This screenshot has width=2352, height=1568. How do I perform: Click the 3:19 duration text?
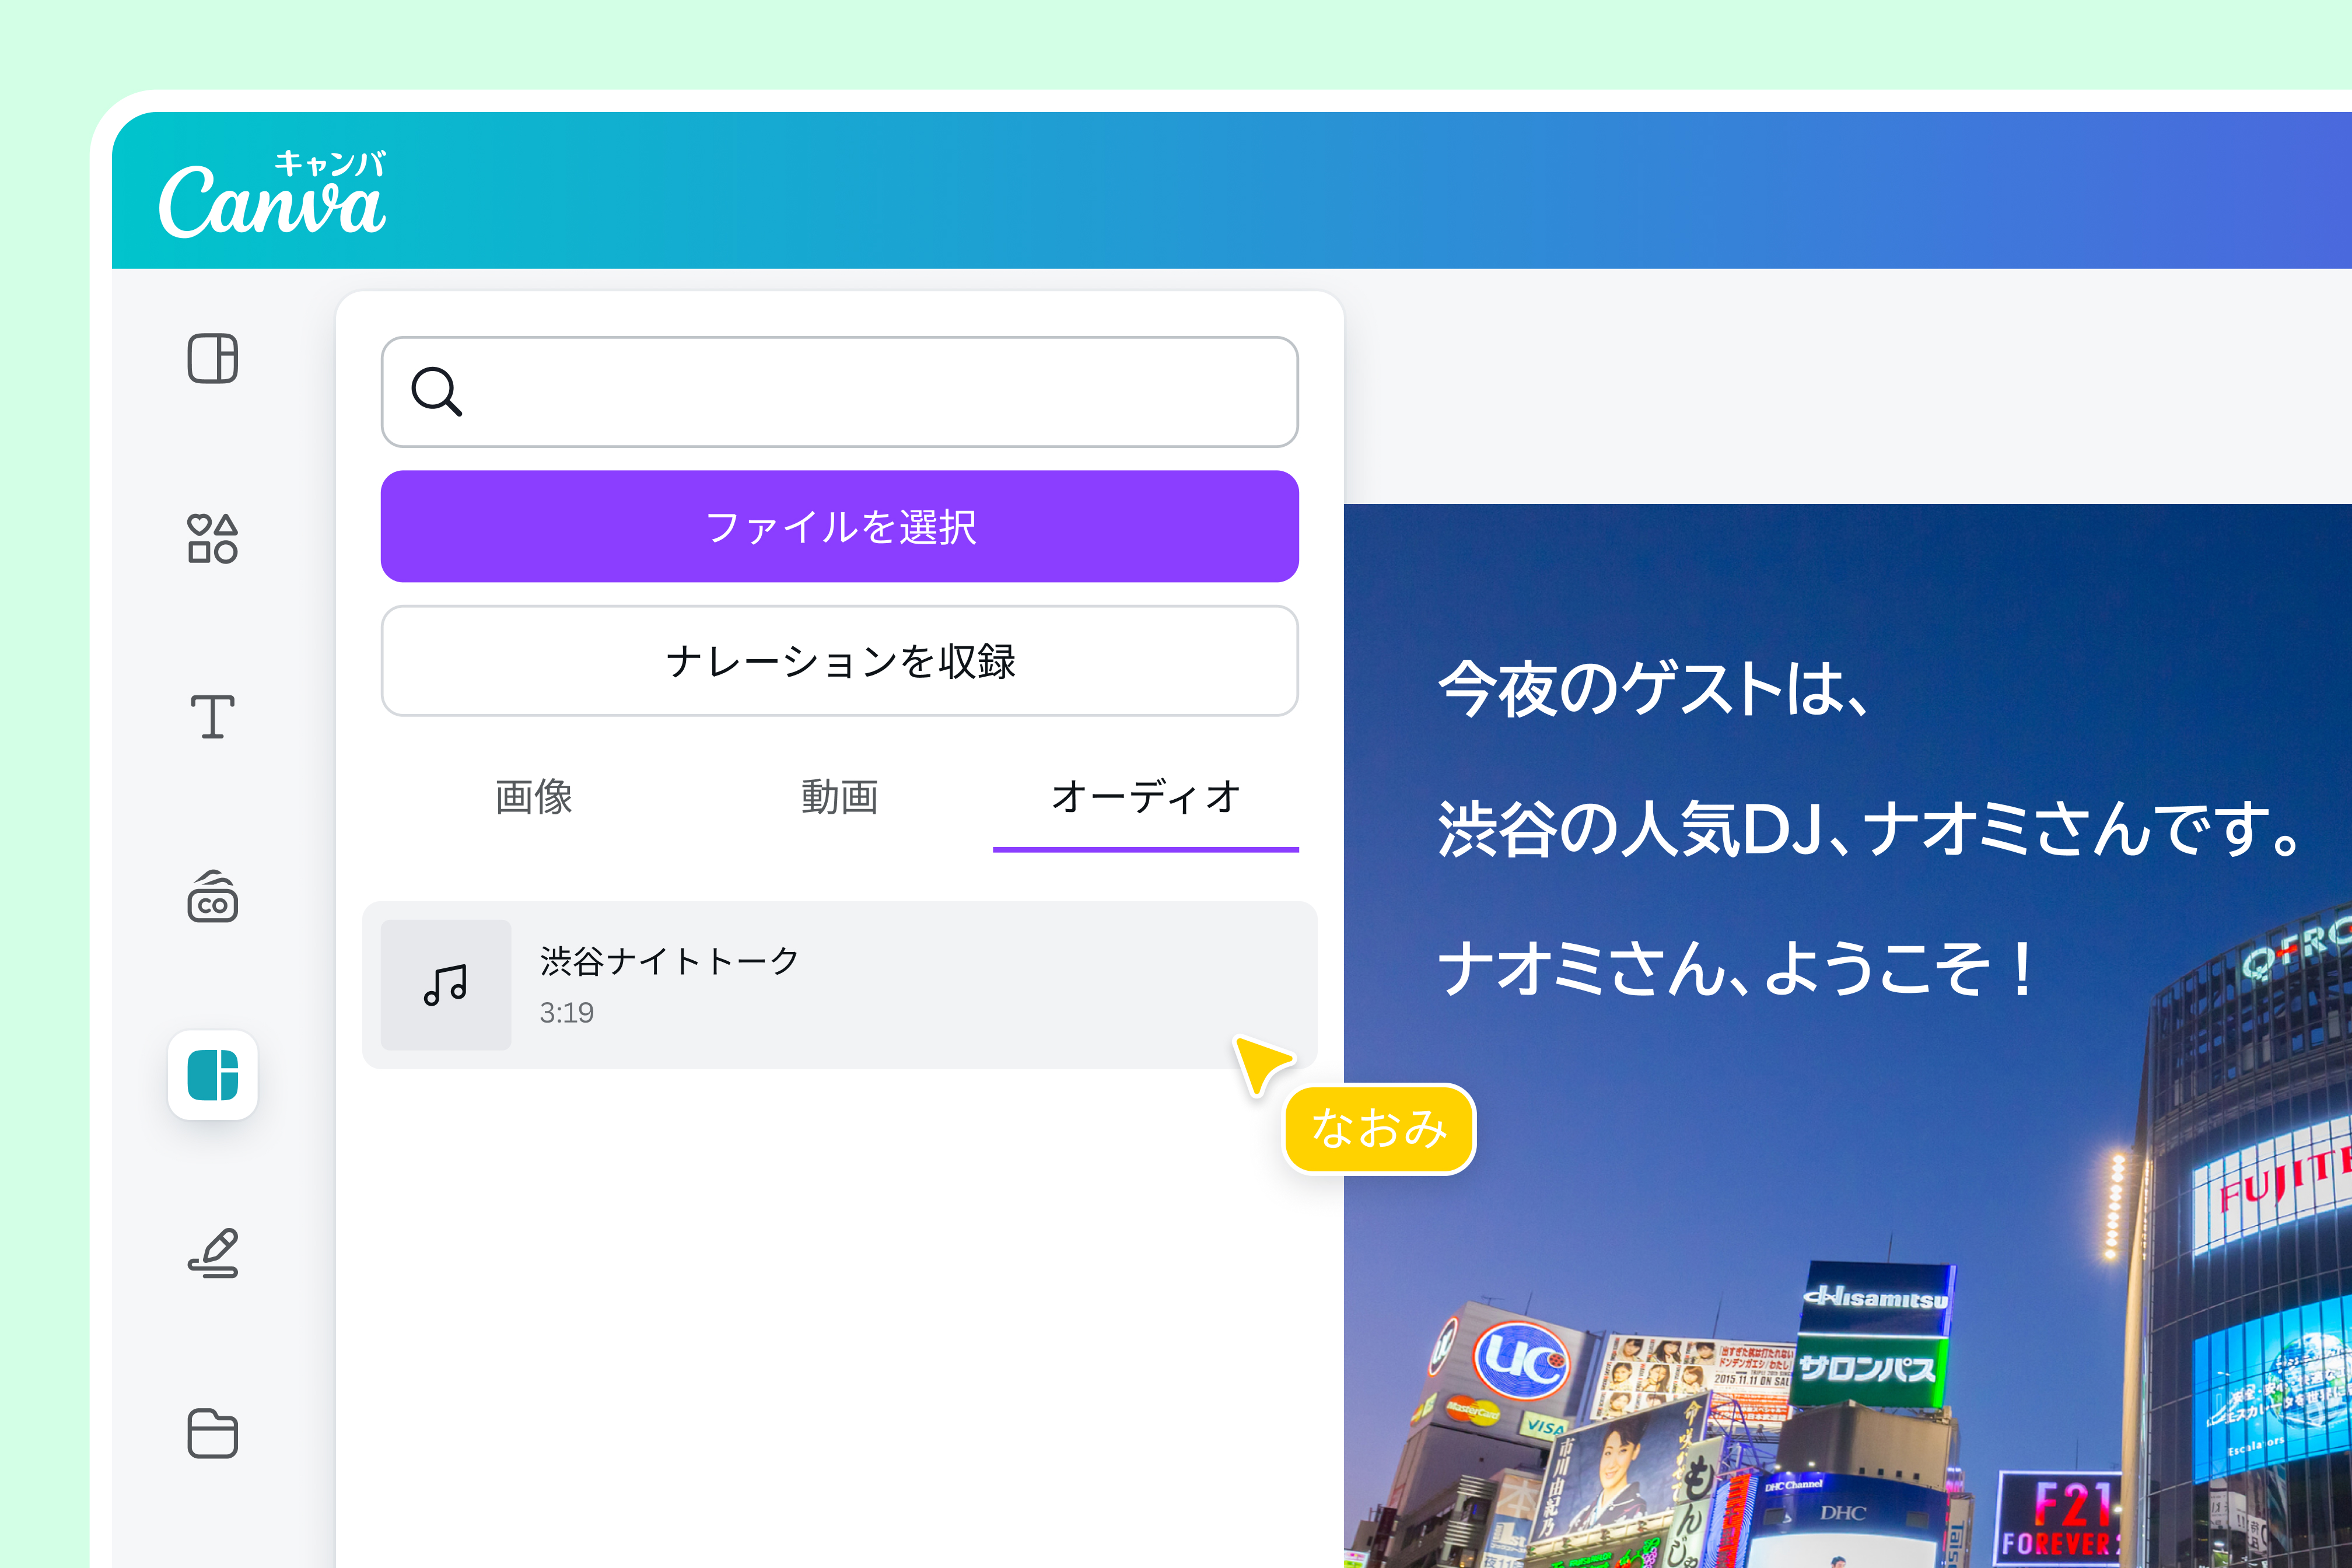(567, 1013)
